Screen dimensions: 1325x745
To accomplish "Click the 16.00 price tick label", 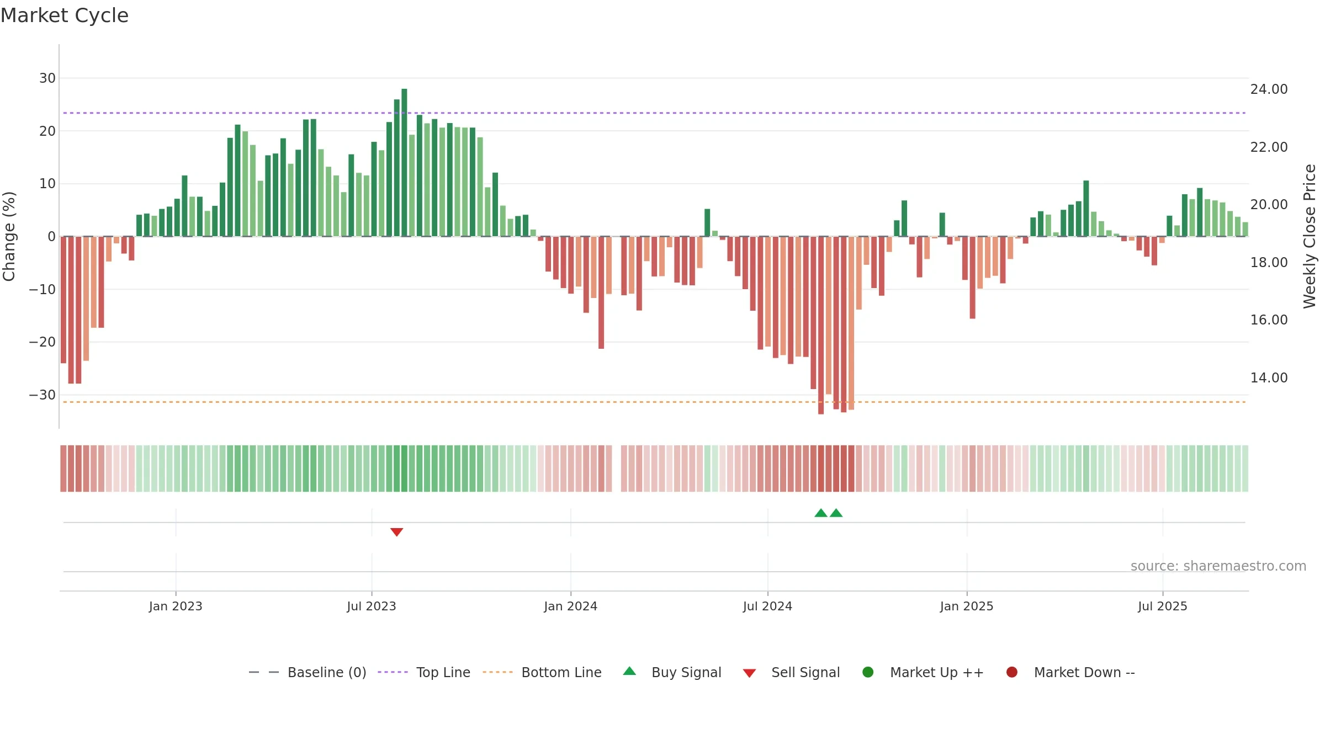I will coord(1269,320).
